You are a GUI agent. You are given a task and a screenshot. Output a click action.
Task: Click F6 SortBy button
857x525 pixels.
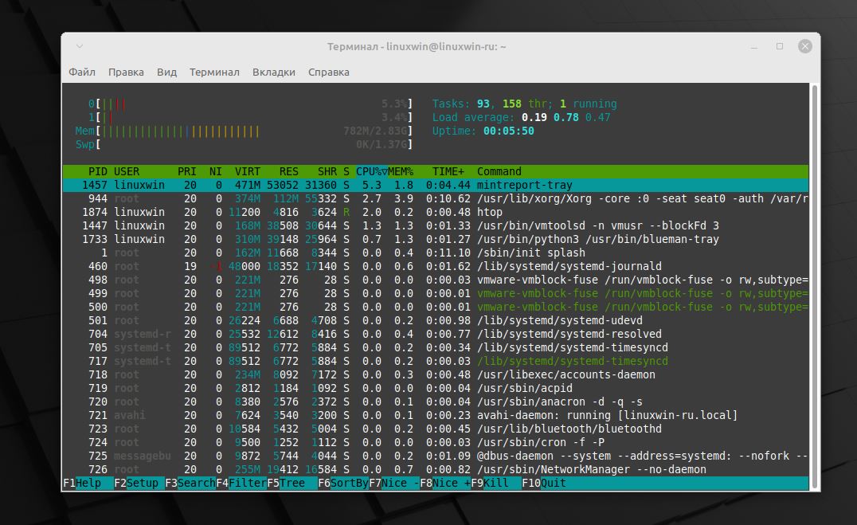click(343, 484)
